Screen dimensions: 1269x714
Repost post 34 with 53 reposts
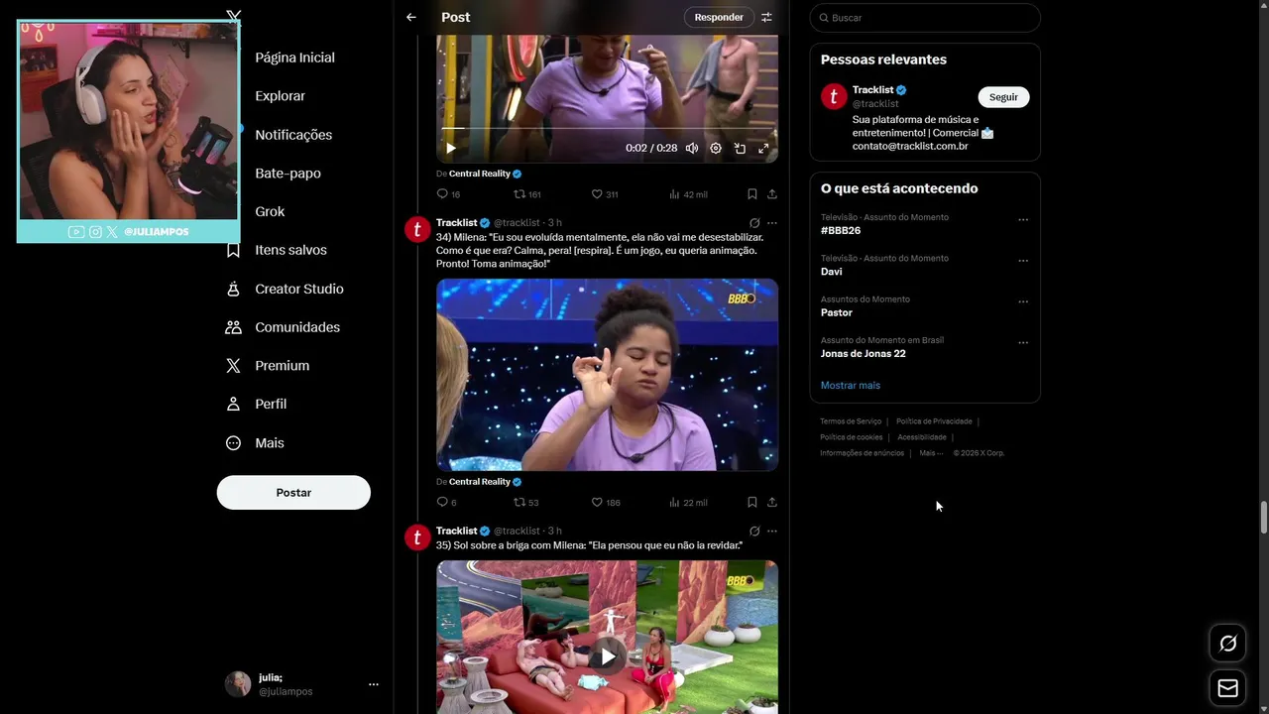pyautogui.click(x=525, y=503)
